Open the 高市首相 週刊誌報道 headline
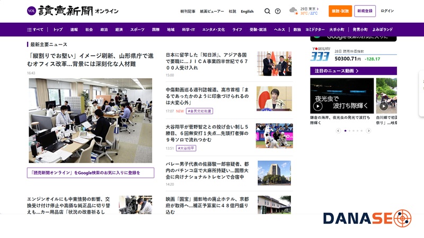 pyautogui.click(x=207, y=96)
